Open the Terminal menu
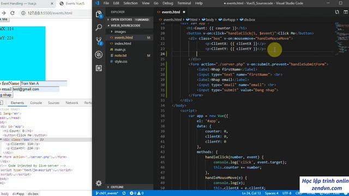349x196 pixels. (184, 3)
